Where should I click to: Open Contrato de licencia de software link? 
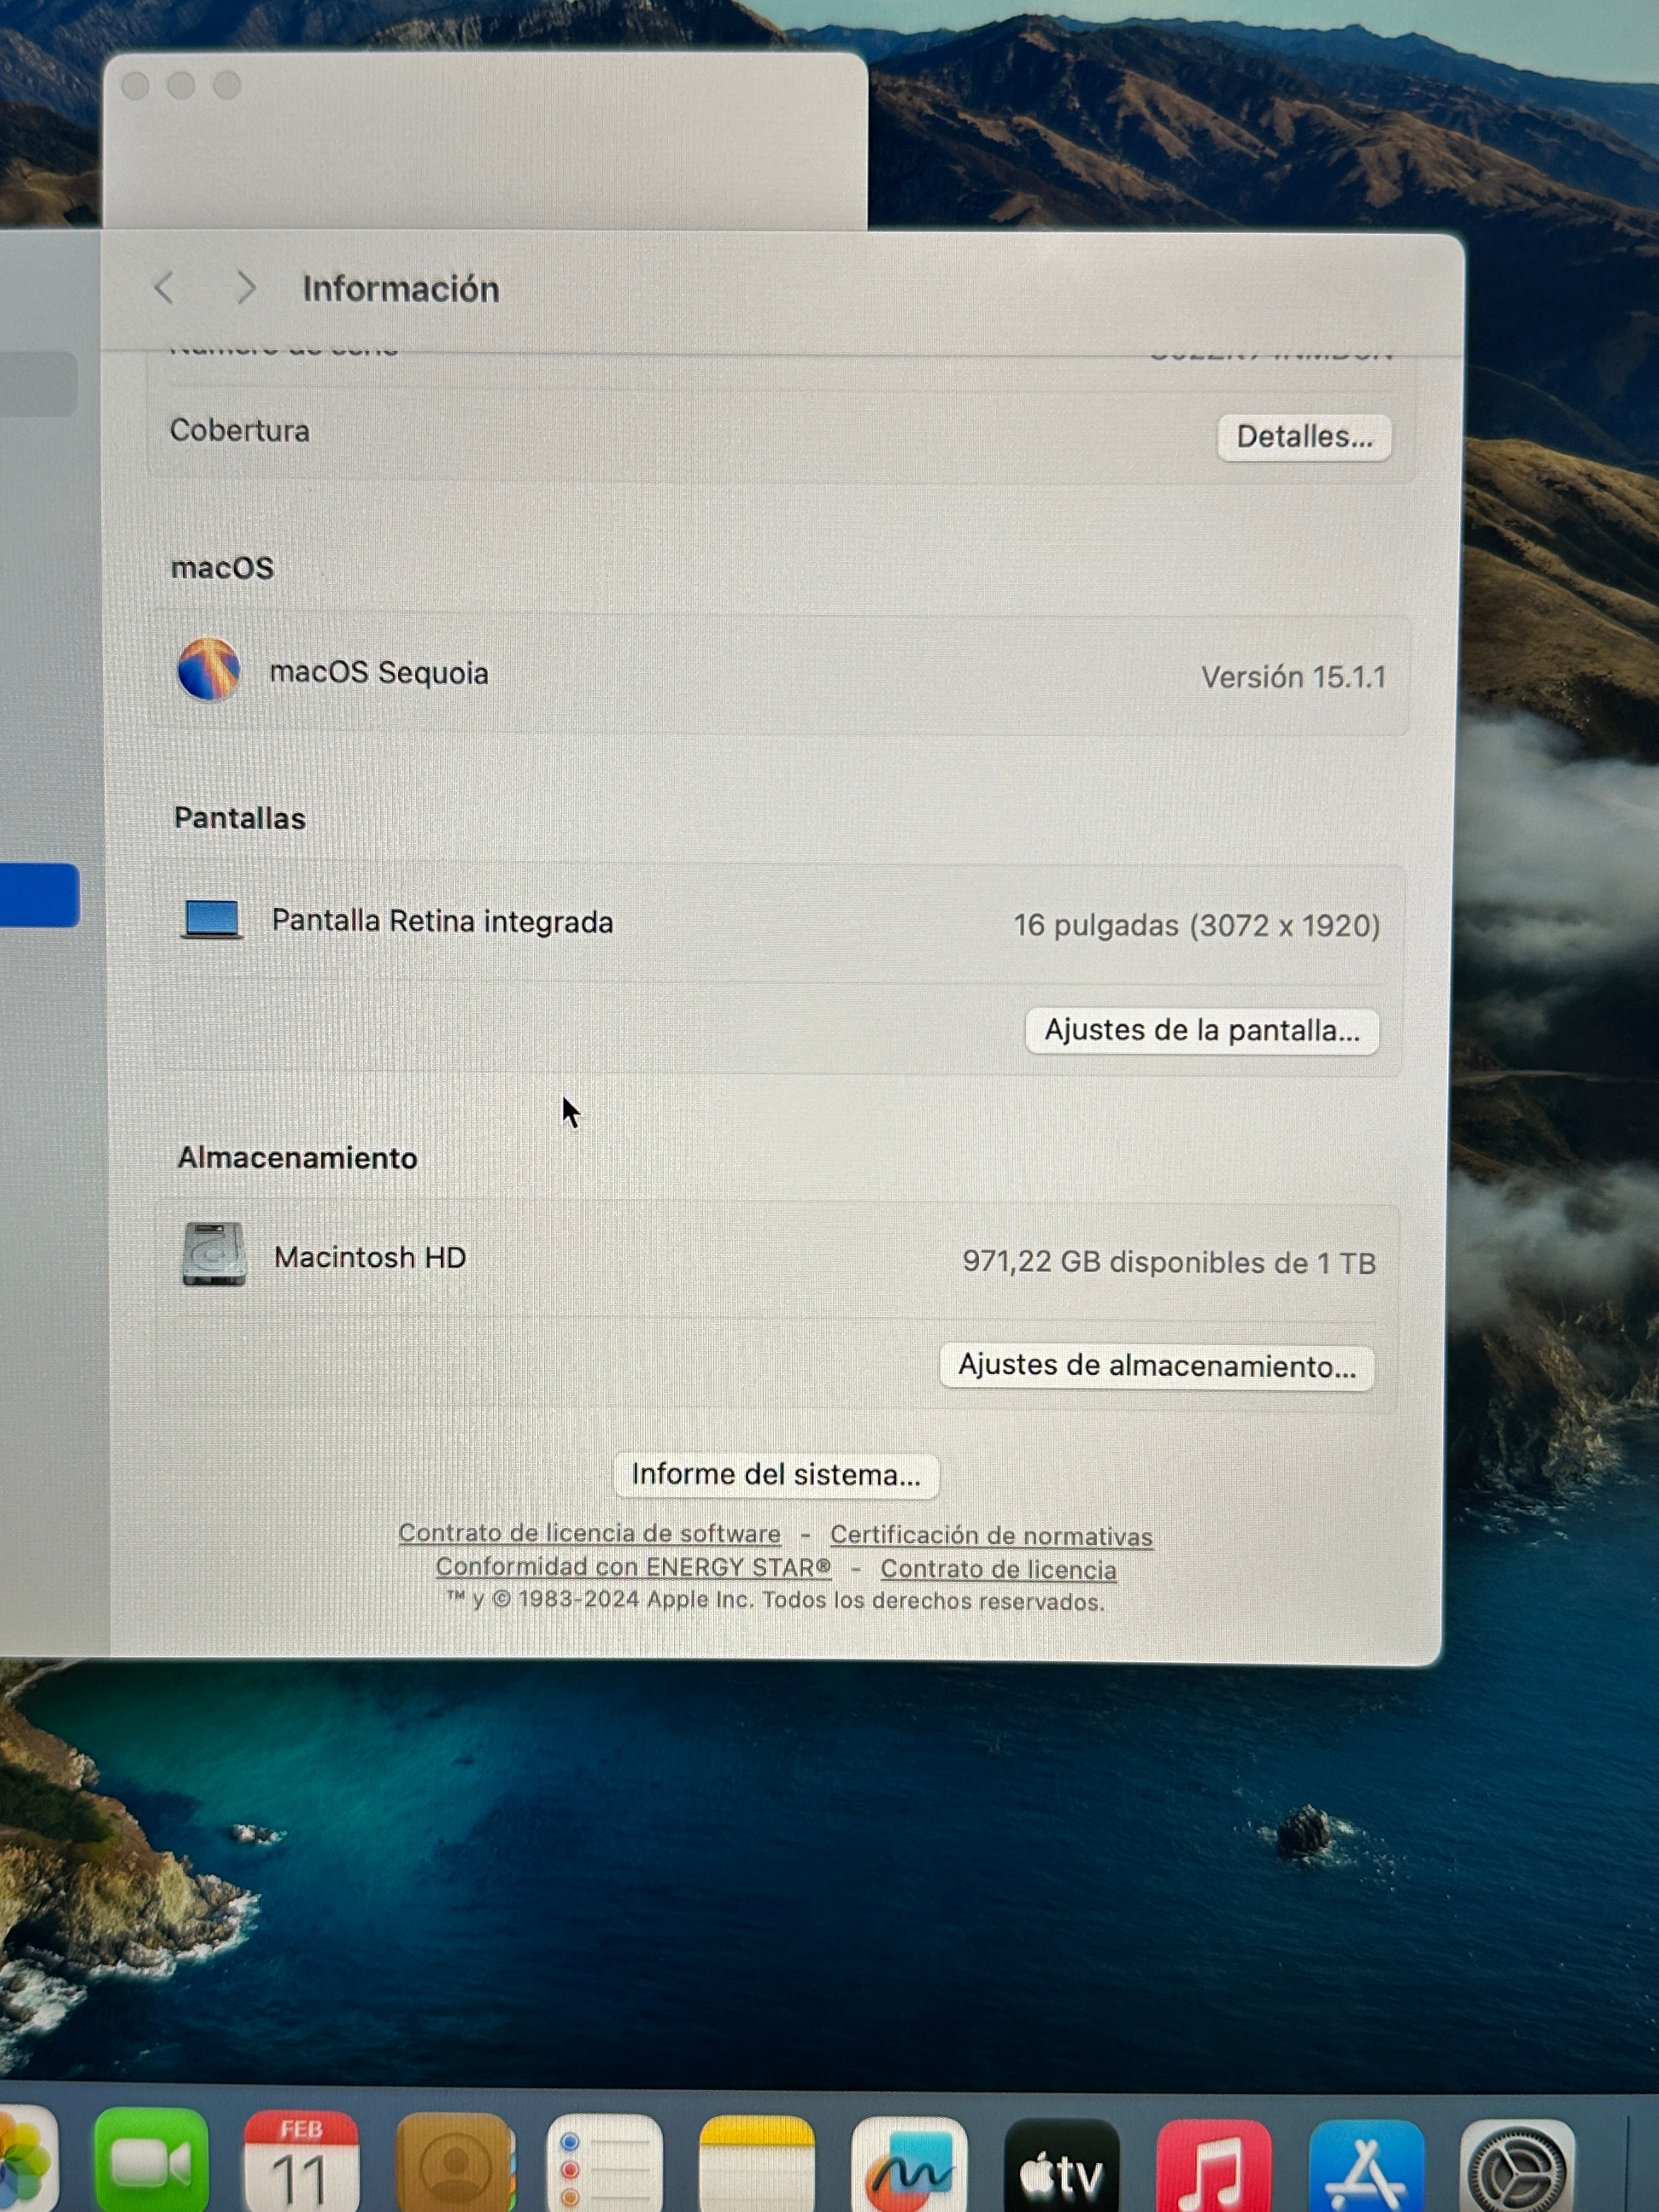click(x=589, y=1533)
